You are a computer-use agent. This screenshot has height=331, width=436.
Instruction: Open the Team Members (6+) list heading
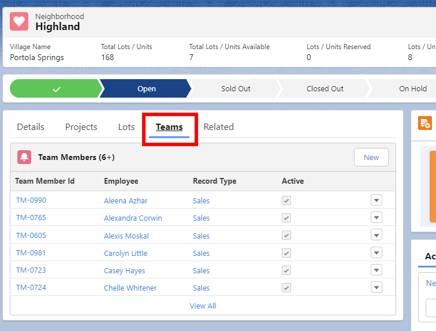(x=76, y=157)
